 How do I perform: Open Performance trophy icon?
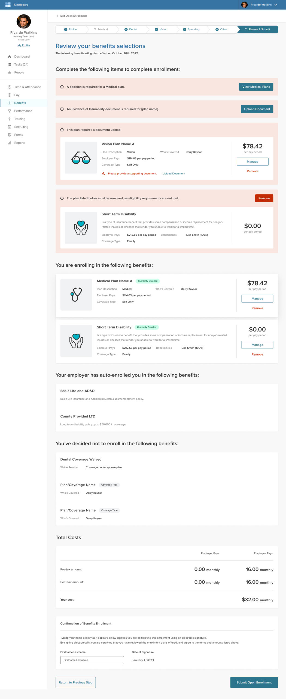click(10, 111)
